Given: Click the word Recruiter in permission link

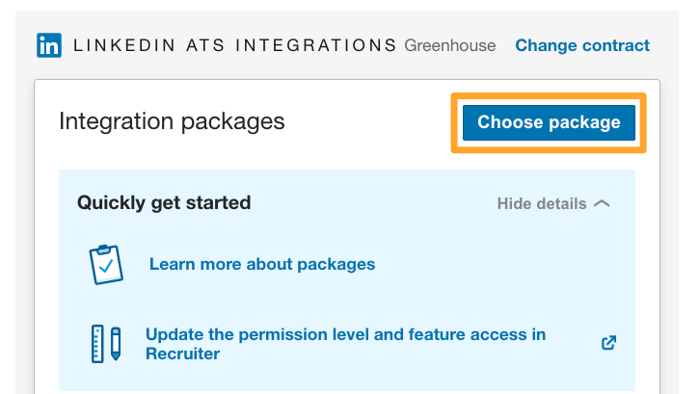Looking at the screenshot, I should click(182, 354).
